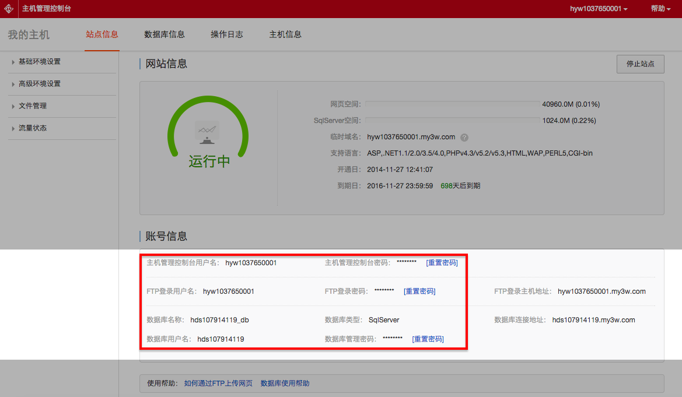Reset the database management password
This screenshot has width=682, height=397.
click(x=428, y=339)
